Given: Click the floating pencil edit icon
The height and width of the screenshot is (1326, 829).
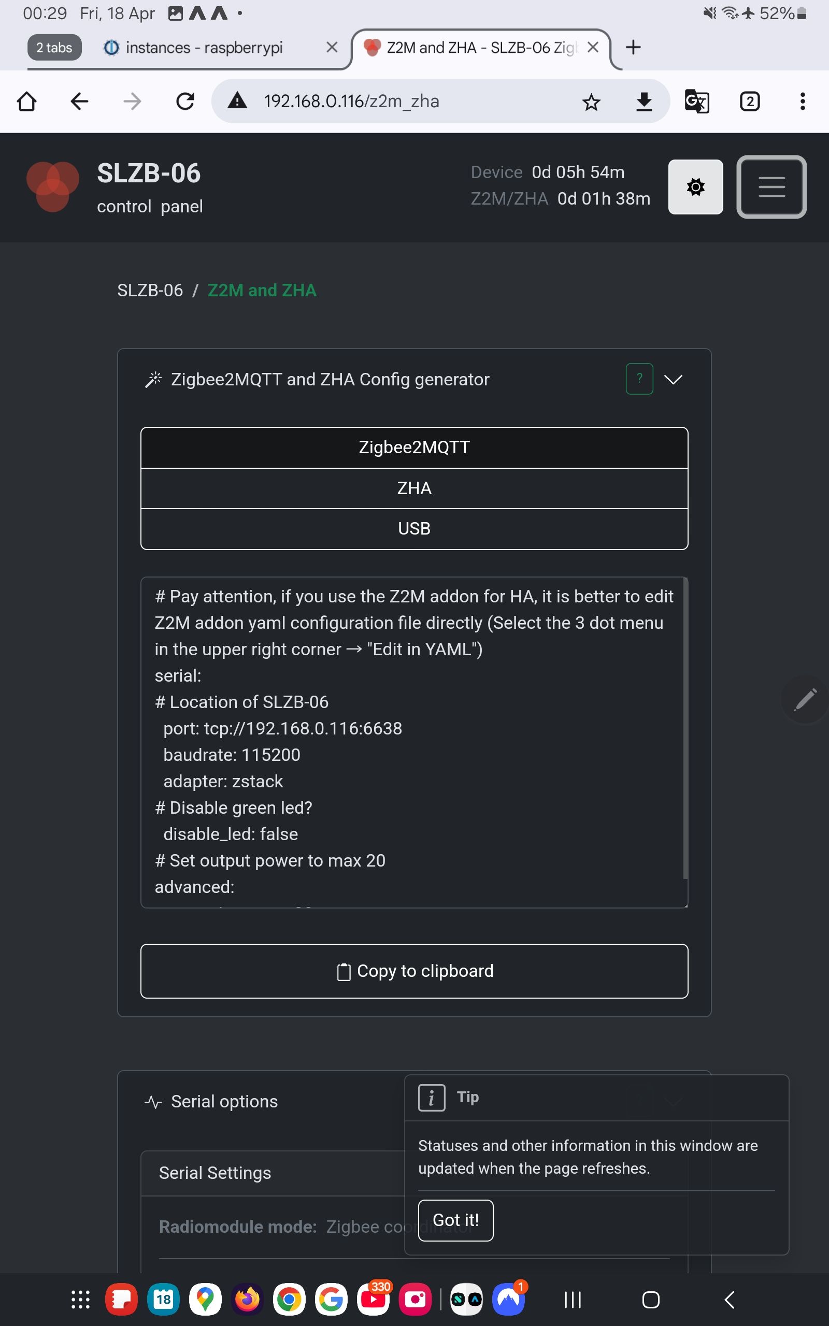Looking at the screenshot, I should click(805, 699).
